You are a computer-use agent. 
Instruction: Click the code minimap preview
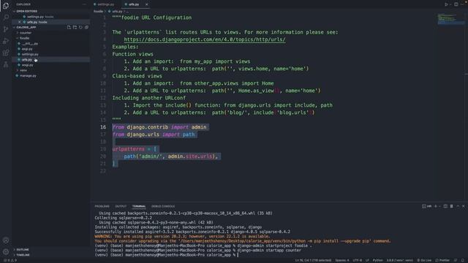tap(450, 19)
